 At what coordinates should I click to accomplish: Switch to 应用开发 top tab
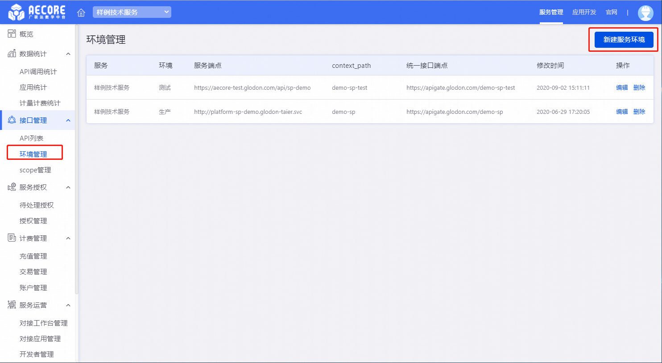[584, 12]
